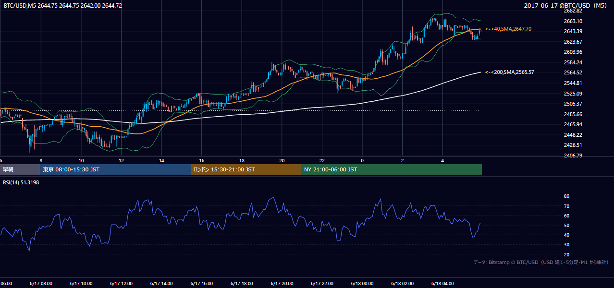Click the 6/18 00:00 bottom date label
This screenshot has width=614, height=288.
[362, 283]
